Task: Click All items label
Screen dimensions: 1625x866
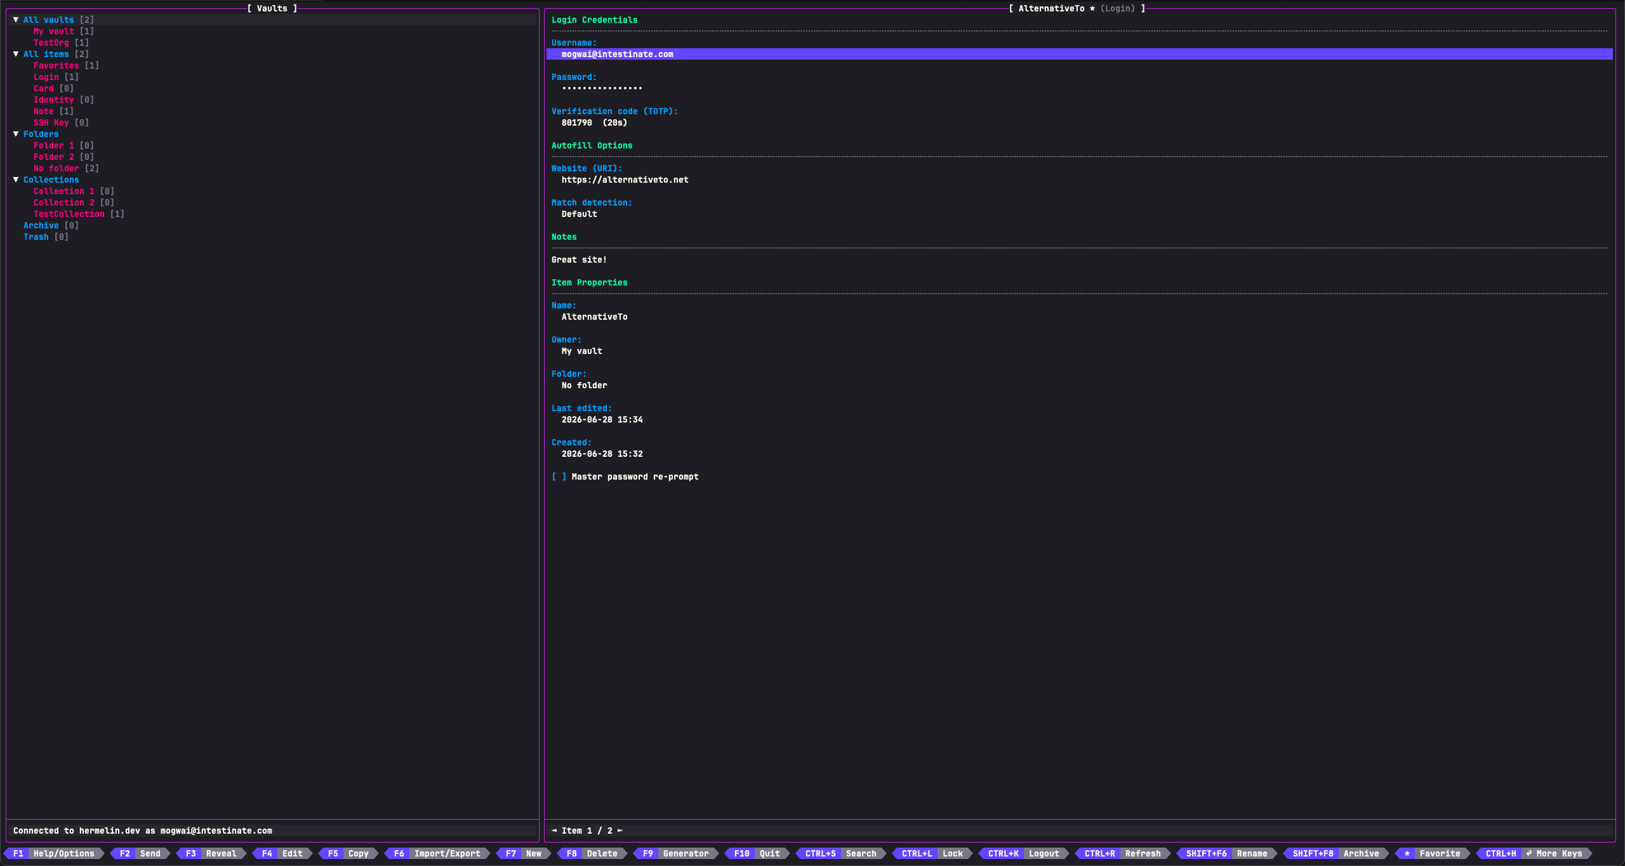Action: coord(46,54)
